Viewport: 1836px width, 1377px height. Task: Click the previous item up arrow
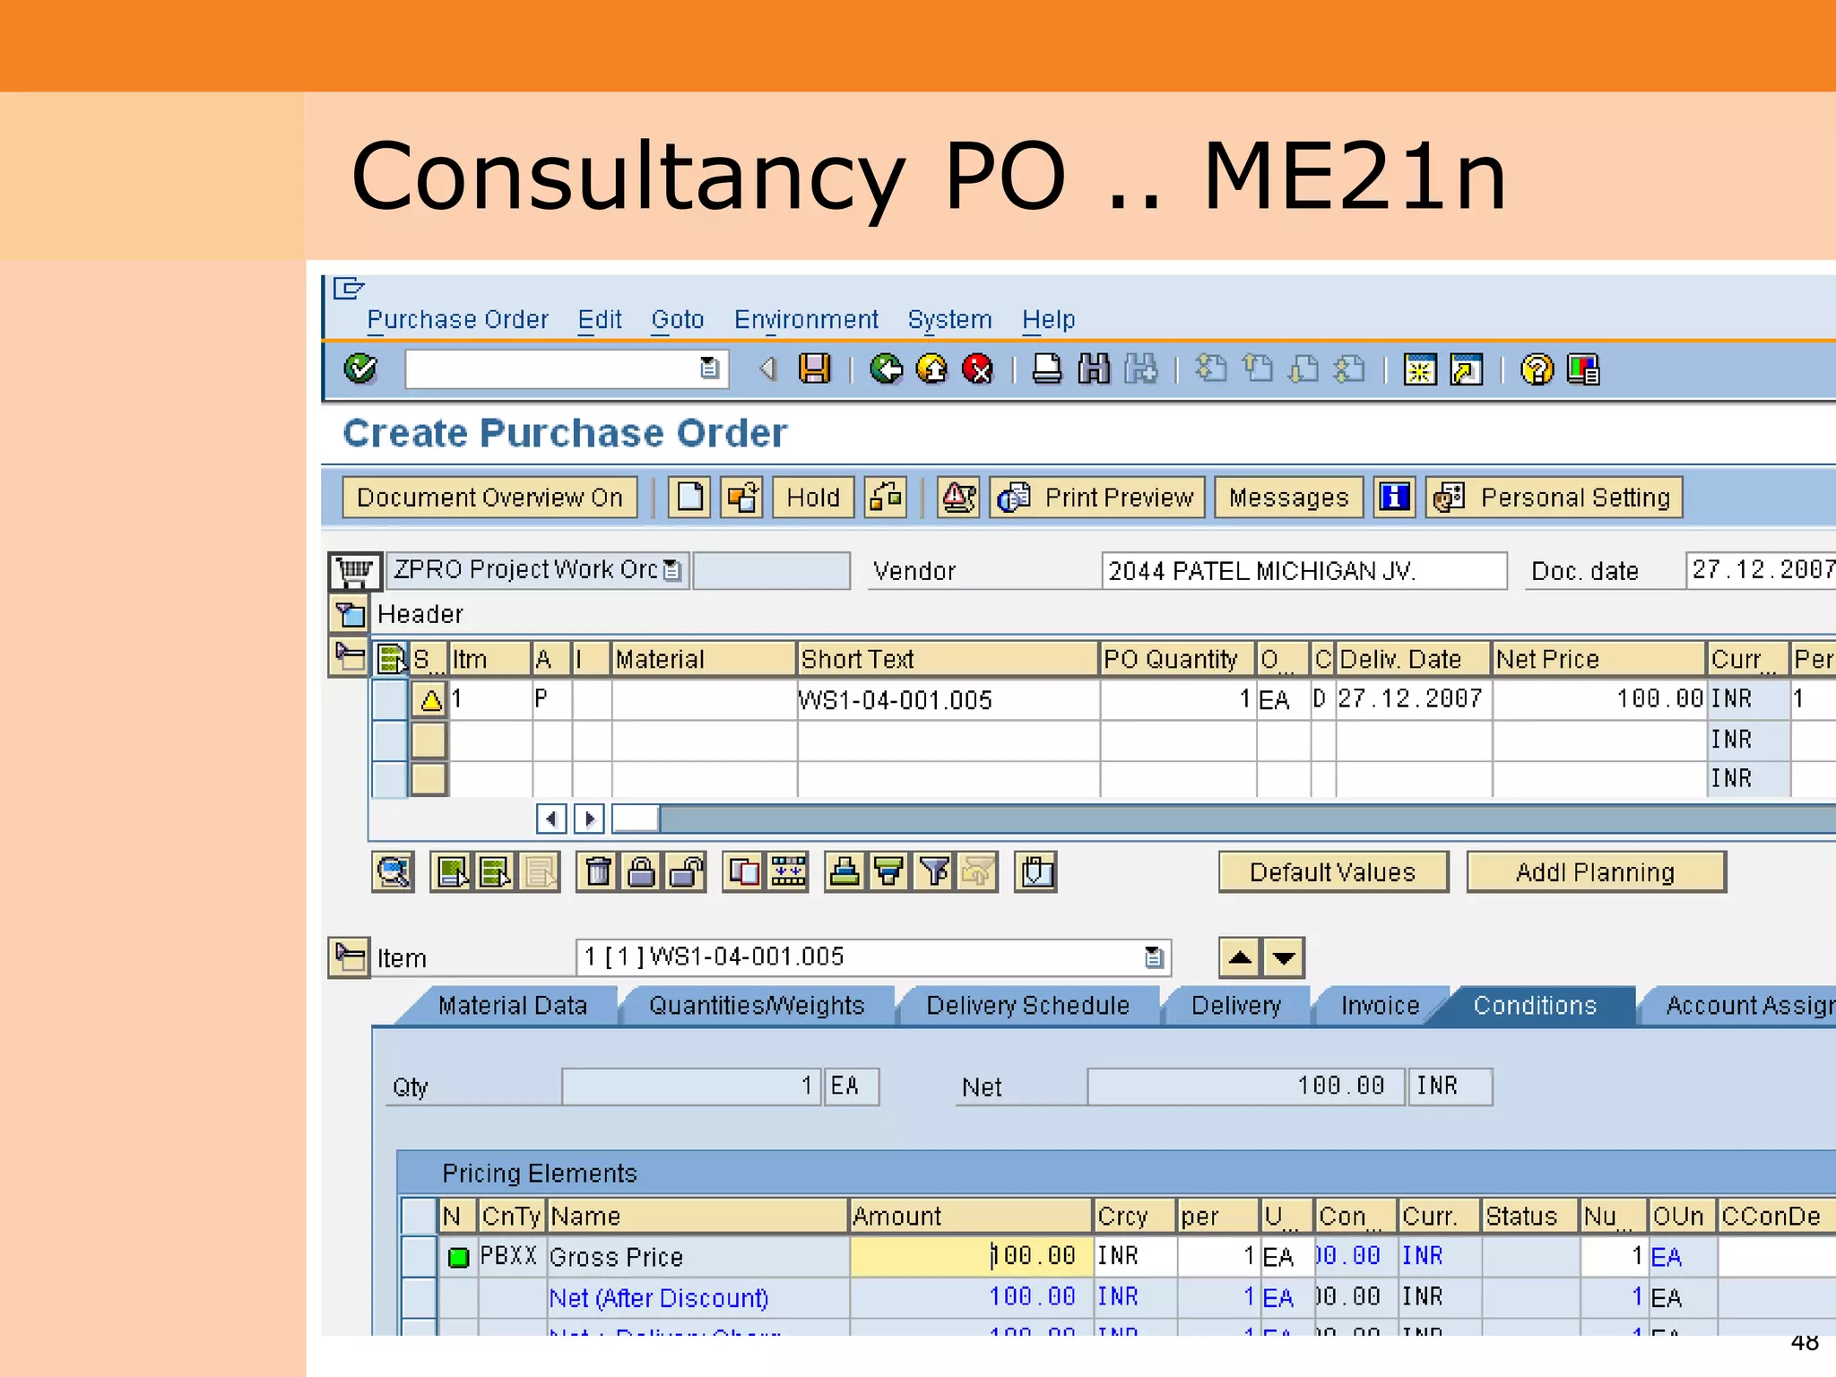(x=1241, y=957)
